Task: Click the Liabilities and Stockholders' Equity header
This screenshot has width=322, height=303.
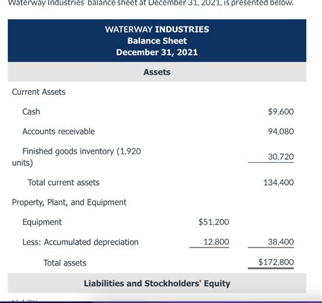Action: pyautogui.click(x=157, y=283)
